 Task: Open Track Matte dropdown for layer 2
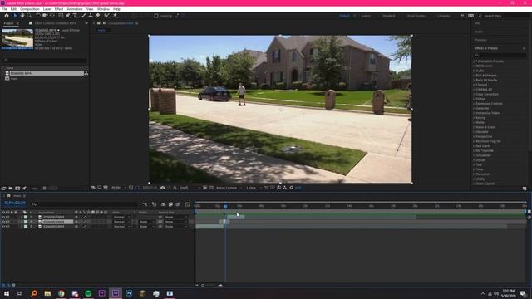click(146, 222)
